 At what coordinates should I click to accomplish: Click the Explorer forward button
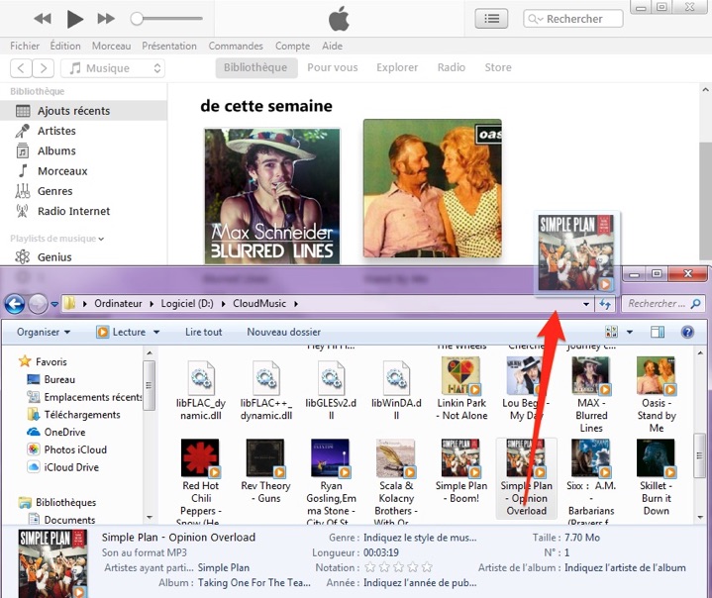(39, 304)
